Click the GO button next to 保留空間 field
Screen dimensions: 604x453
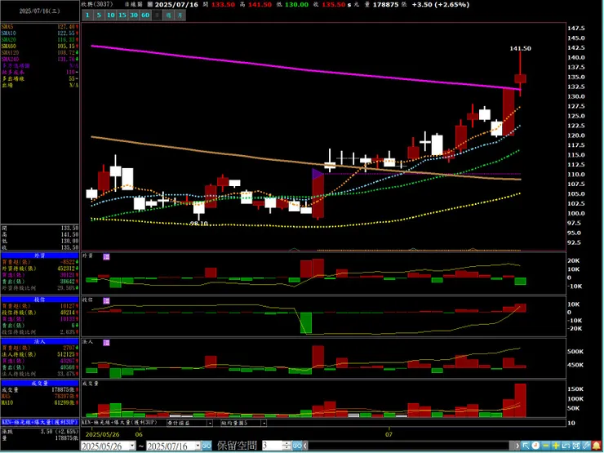(297, 446)
